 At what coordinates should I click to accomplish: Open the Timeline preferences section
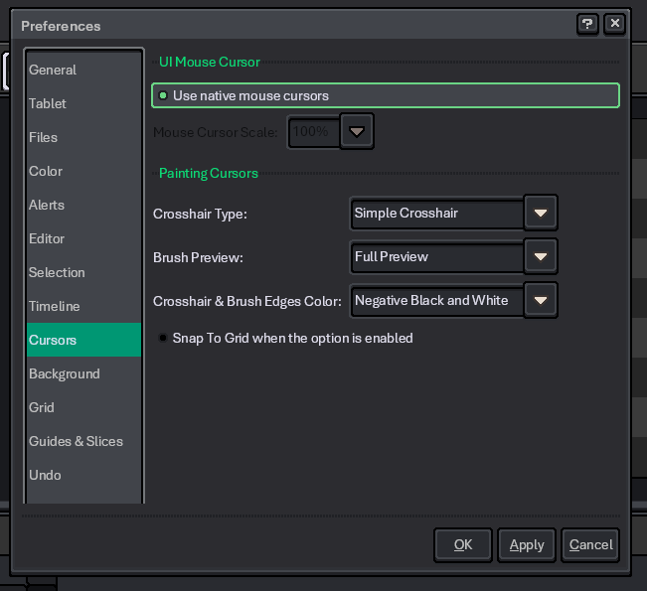pos(55,307)
